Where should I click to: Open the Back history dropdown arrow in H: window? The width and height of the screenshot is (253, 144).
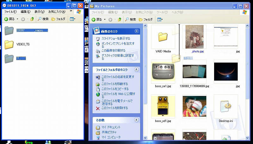point(18,19)
